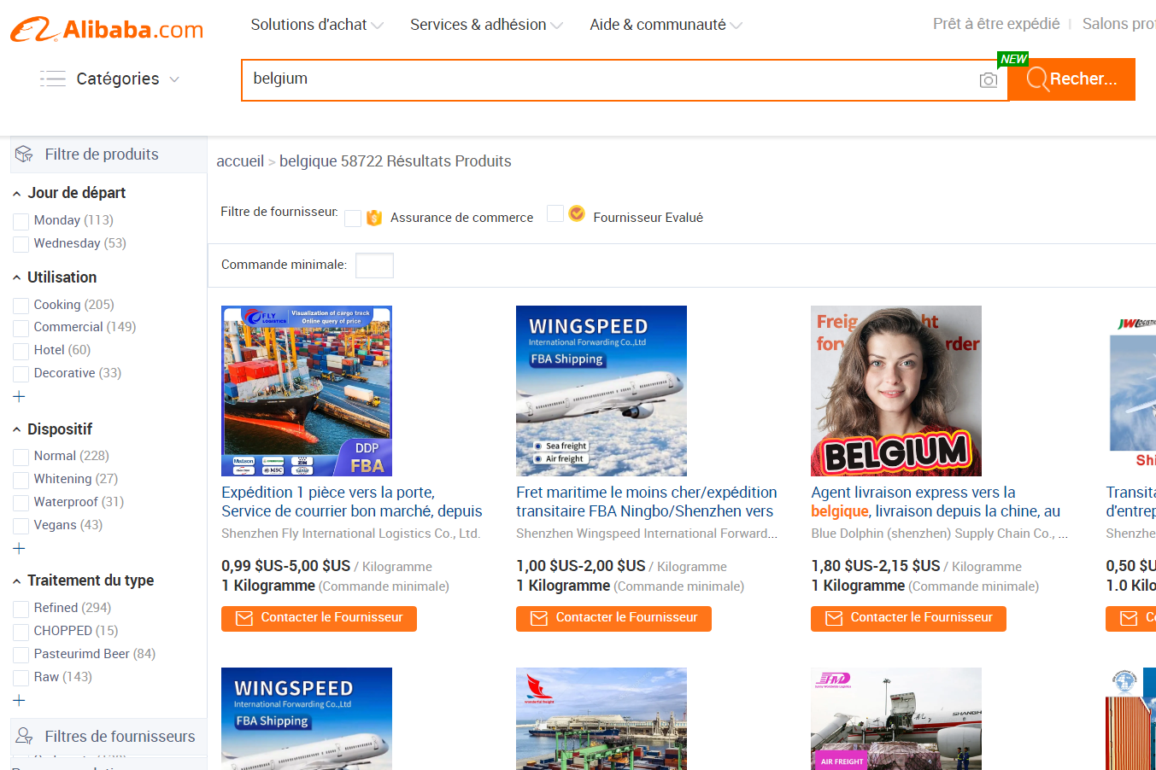Tick the Monday departure checkbox
Viewport: 1156px width, 770px height.
pyautogui.click(x=21, y=221)
